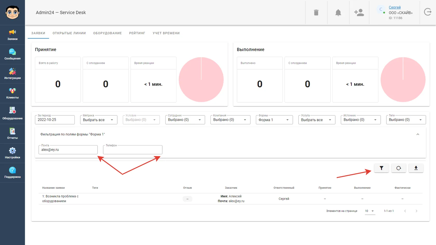Open the Метрика dropdown
The width and height of the screenshot is (436, 245).
(99, 120)
